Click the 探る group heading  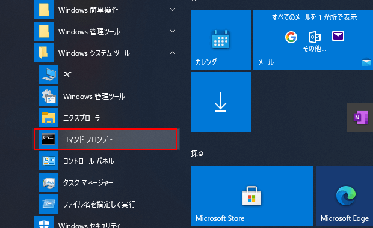tap(197, 153)
